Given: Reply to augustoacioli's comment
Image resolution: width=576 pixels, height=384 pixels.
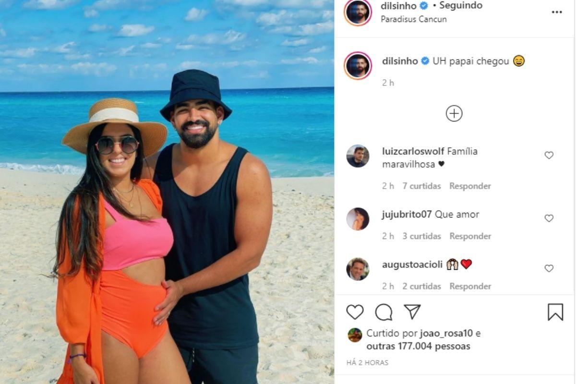Looking at the screenshot, I should pos(470,286).
